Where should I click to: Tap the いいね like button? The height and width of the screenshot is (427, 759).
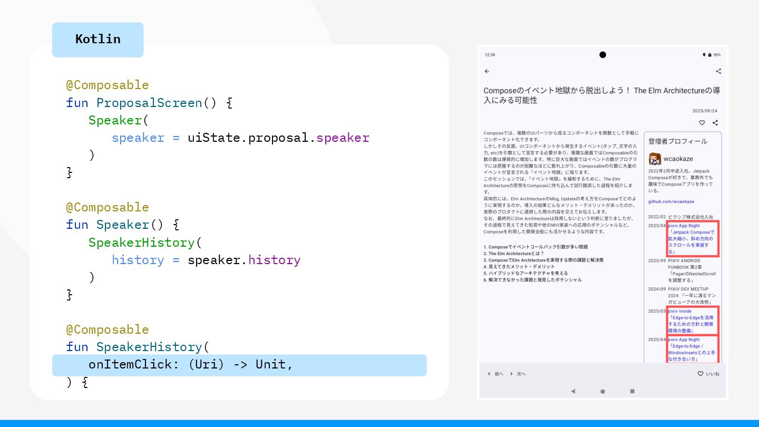(x=708, y=374)
